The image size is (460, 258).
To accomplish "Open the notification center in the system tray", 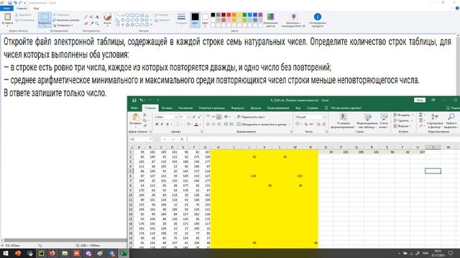I will pyautogui.click(x=451, y=253).
